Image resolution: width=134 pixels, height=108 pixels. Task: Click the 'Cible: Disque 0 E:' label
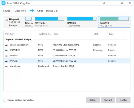(x=47, y=11)
